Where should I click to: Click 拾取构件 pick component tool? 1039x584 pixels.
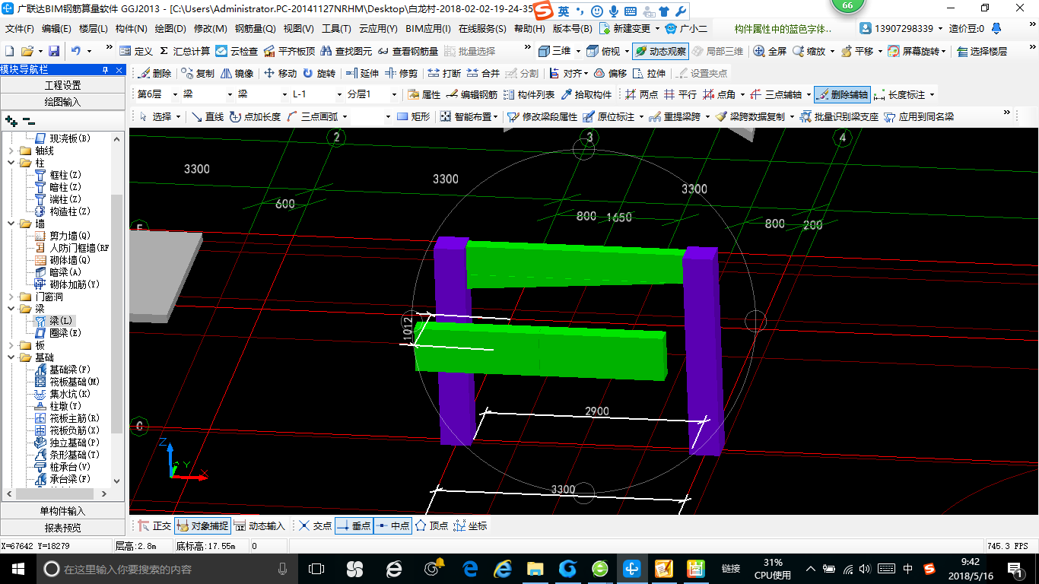(x=586, y=95)
